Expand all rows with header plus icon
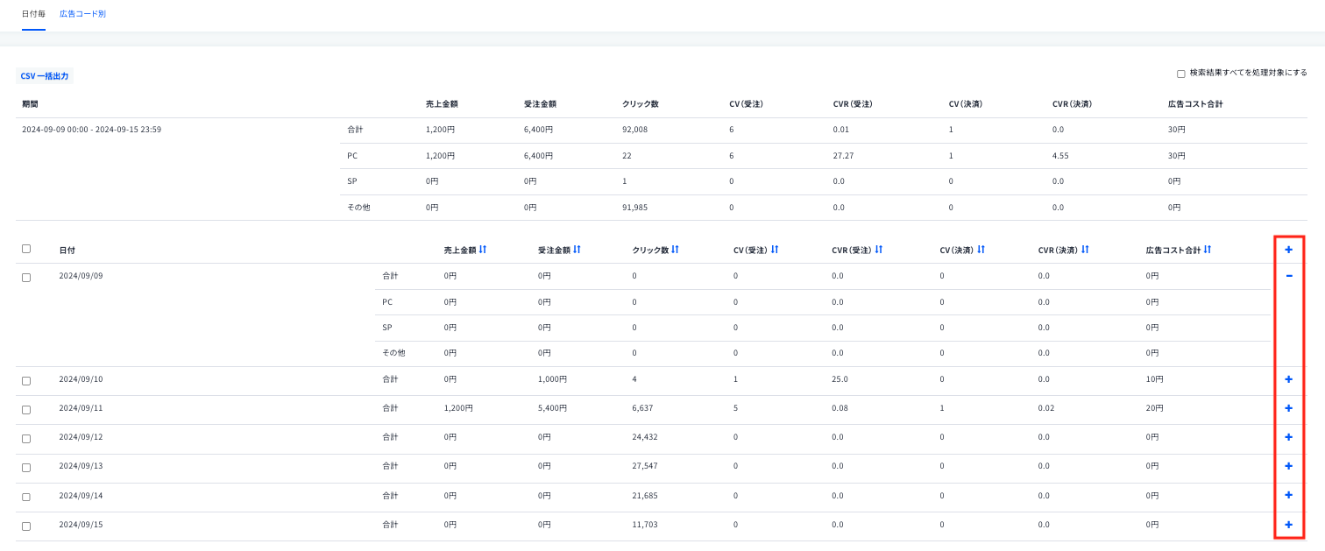Image resolution: width=1325 pixels, height=551 pixels. 1288,250
